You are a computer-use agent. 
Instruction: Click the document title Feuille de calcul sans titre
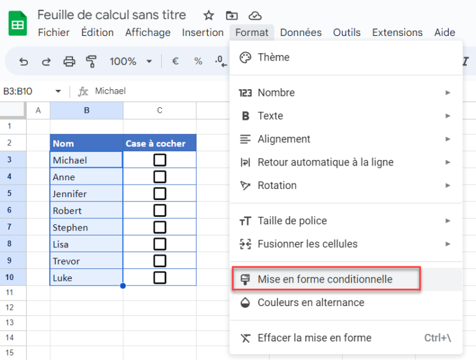point(116,15)
